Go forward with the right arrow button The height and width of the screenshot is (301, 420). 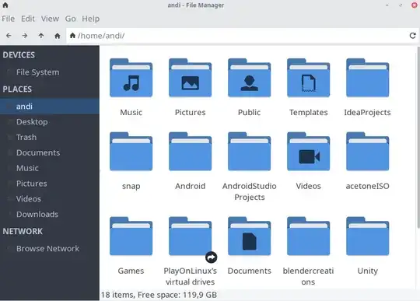[x=25, y=36]
